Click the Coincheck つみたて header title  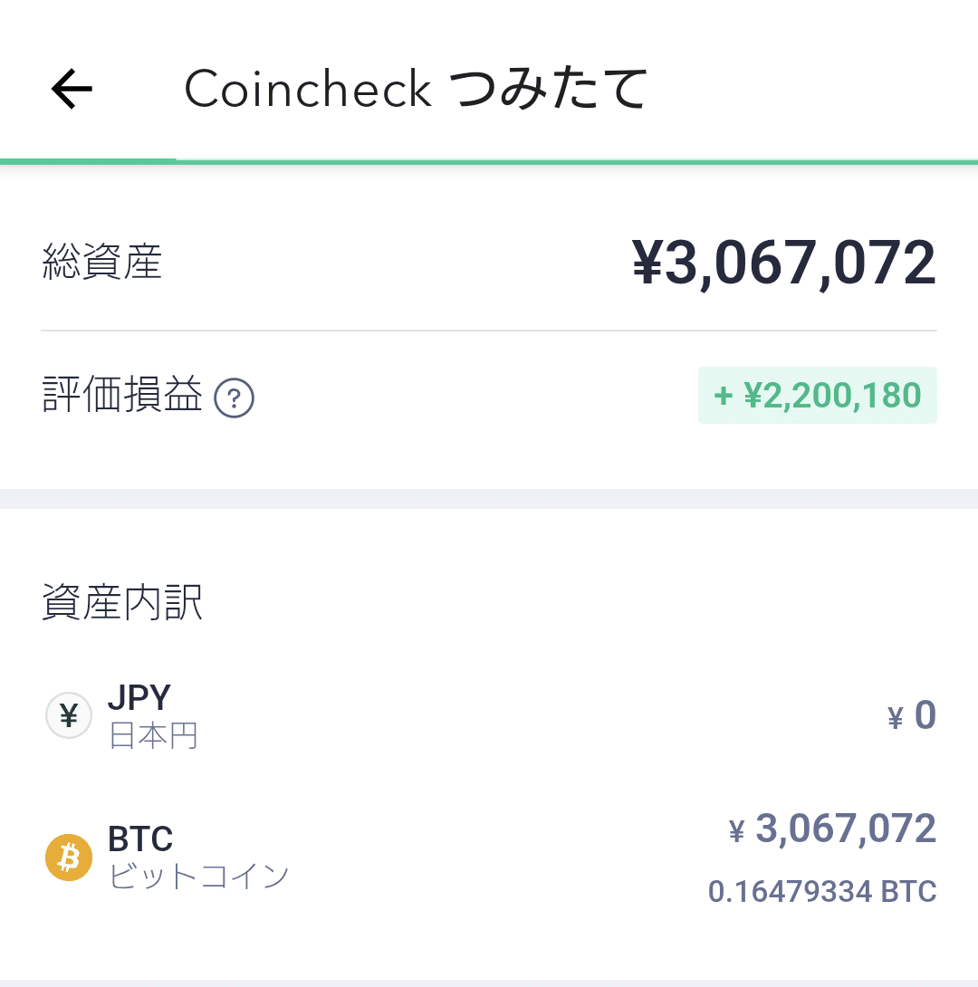click(417, 89)
